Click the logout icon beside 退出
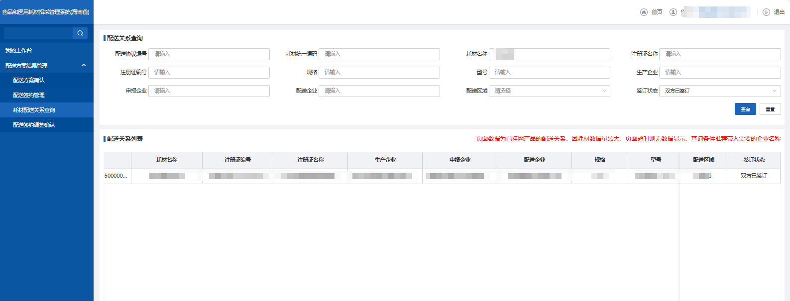Viewport: 790px width, 301px height. [x=766, y=12]
